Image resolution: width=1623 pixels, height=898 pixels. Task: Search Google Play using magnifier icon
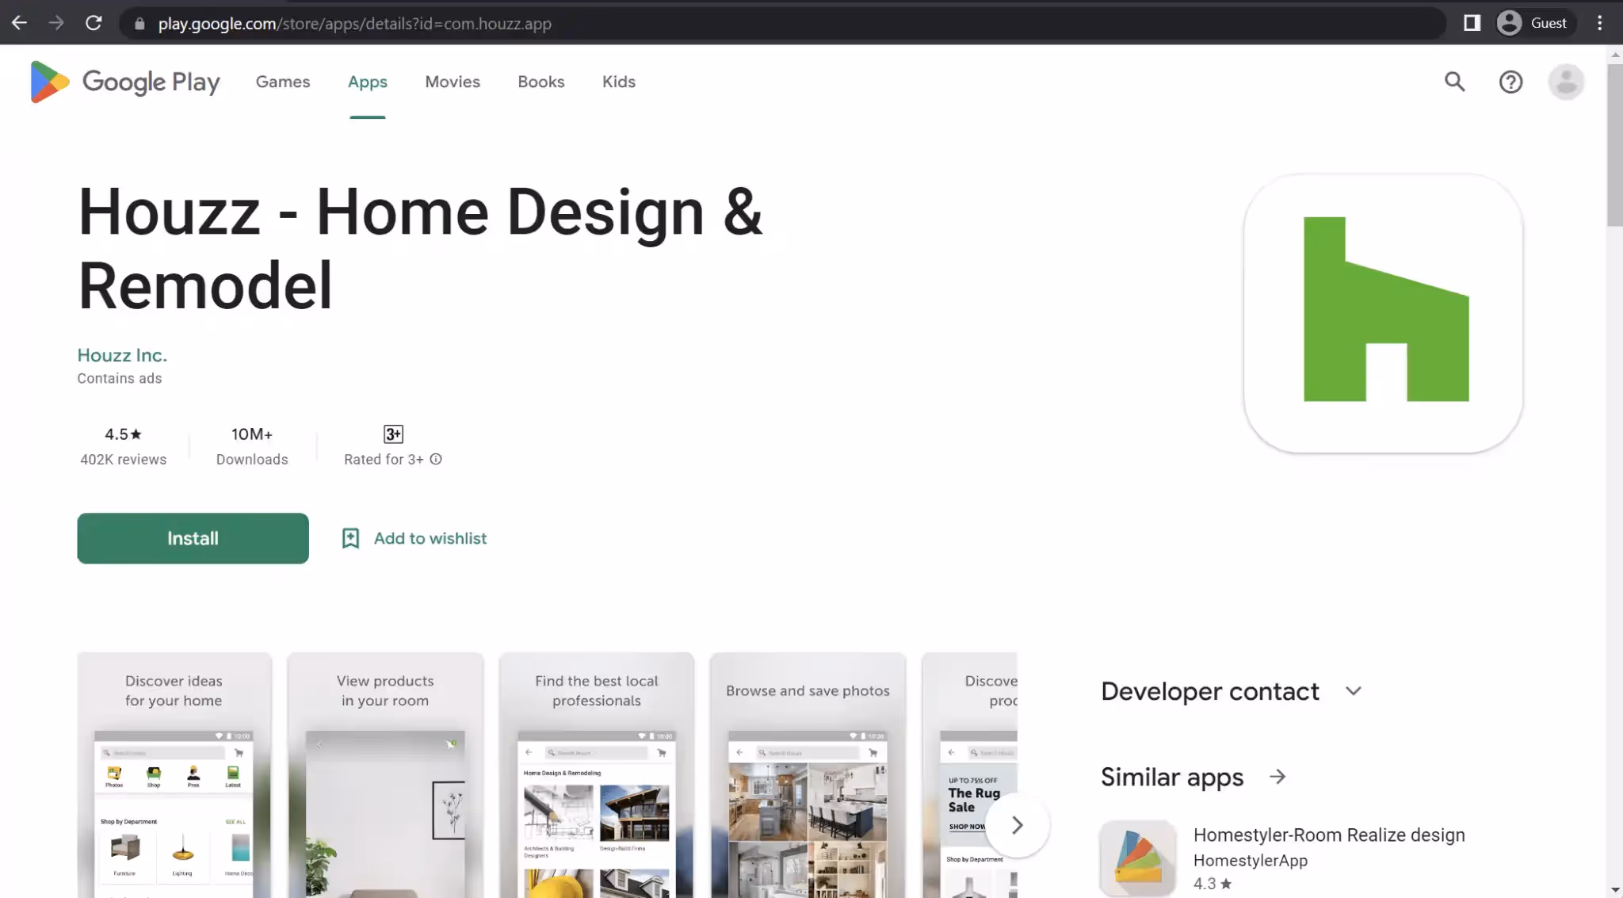pyautogui.click(x=1454, y=82)
